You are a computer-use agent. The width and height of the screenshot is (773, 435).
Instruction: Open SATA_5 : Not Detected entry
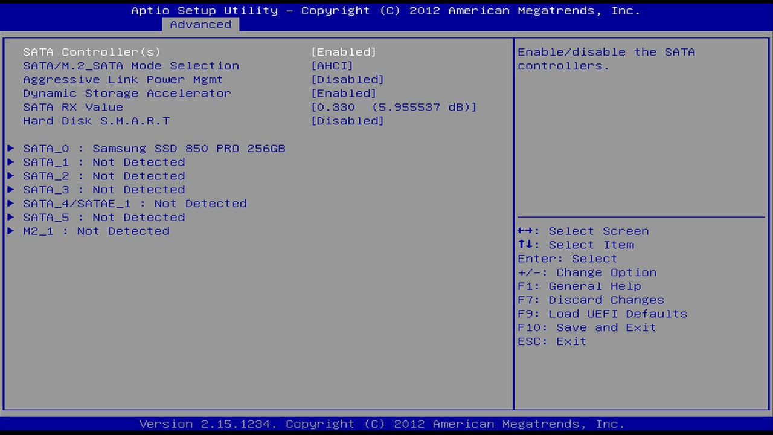tap(104, 217)
